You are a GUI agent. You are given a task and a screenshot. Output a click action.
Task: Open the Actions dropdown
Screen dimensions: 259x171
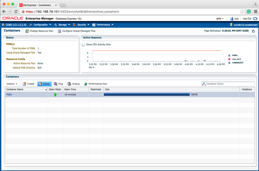point(12,84)
